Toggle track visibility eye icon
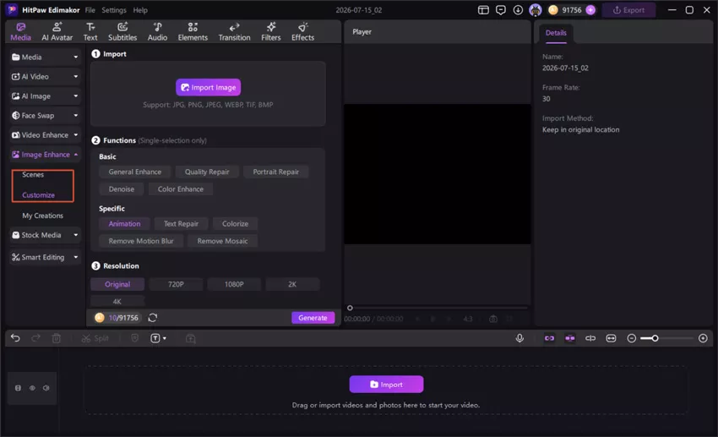 coord(32,388)
